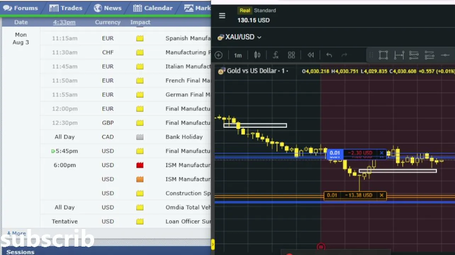The image size is (455, 255).
Task: Open the Calendar tab
Action: click(153, 8)
